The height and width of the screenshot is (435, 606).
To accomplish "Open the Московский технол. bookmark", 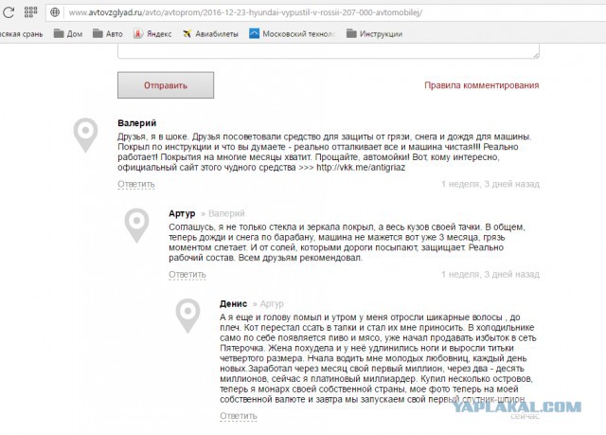I will [x=293, y=33].
